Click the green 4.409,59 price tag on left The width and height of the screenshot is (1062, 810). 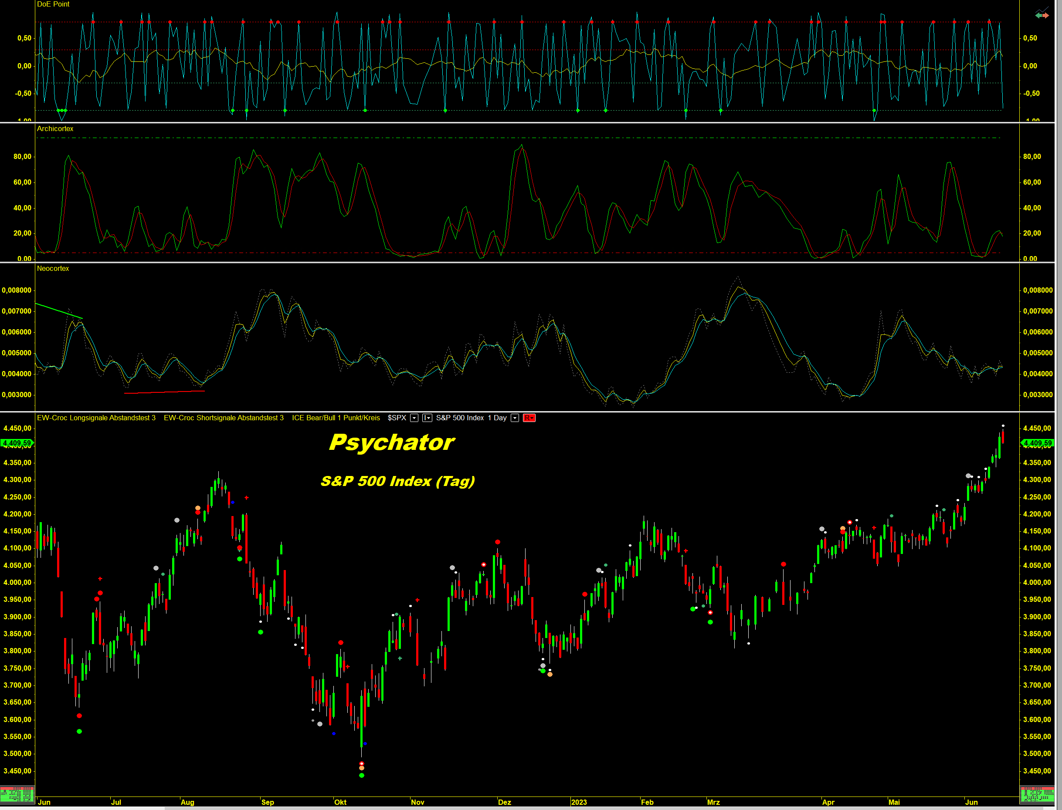(x=17, y=443)
